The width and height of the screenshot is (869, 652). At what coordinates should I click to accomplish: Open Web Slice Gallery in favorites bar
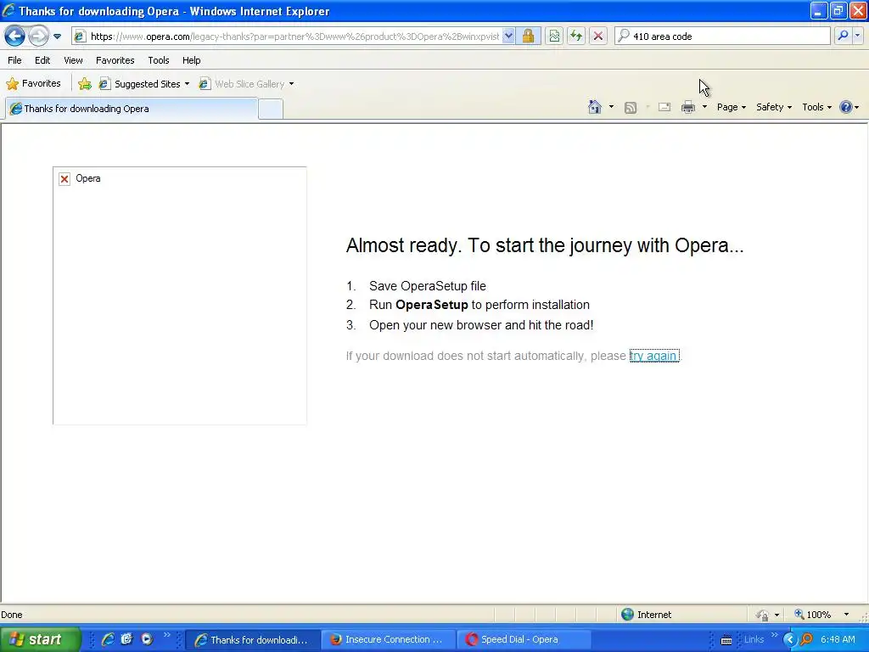[x=247, y=84]
